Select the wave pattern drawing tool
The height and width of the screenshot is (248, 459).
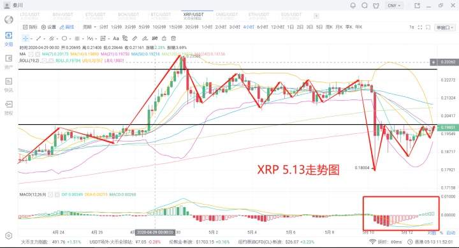(x=90, y=38)
